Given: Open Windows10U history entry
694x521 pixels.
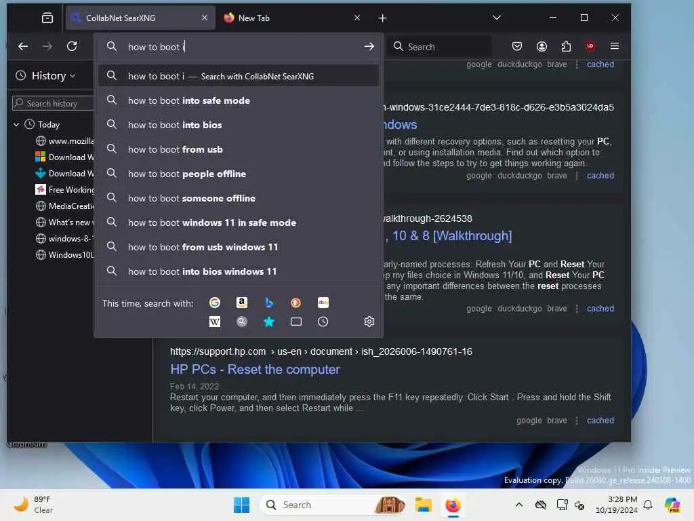Looking at the screenshot, I should (x=64, y=255).
